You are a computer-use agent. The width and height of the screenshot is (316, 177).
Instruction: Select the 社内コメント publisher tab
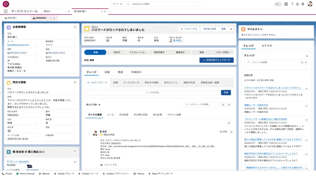pos(171,83)
